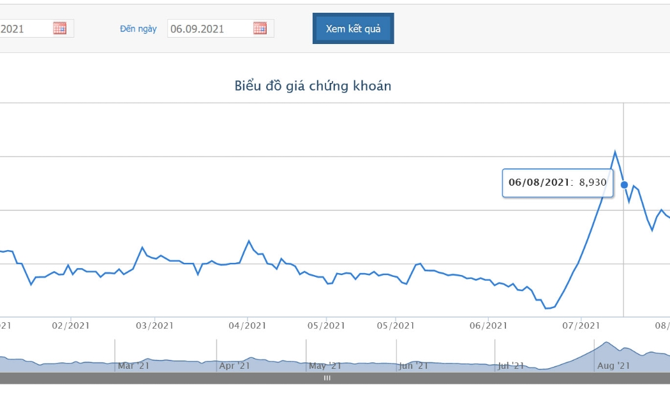Click the 07/2021 x-axis label
Screen dimensions: 670x402
click(581, 326)
